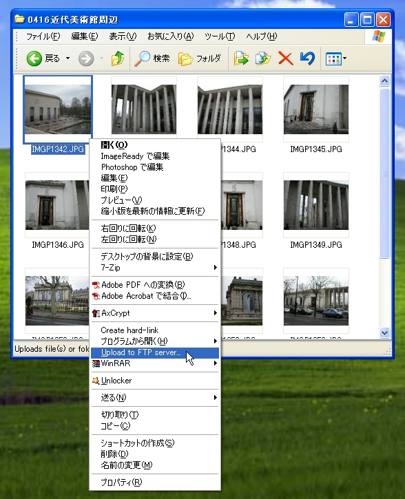Choose 削除(D) to delete
This screenshot has height=499, width=405.
155,454
